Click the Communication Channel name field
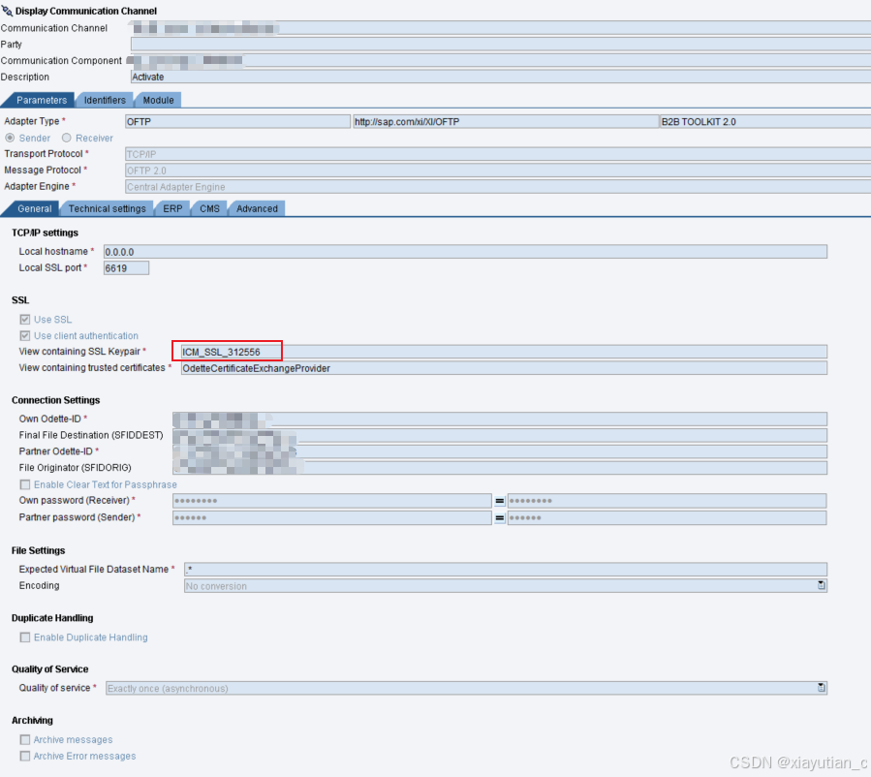 point(501,28)
